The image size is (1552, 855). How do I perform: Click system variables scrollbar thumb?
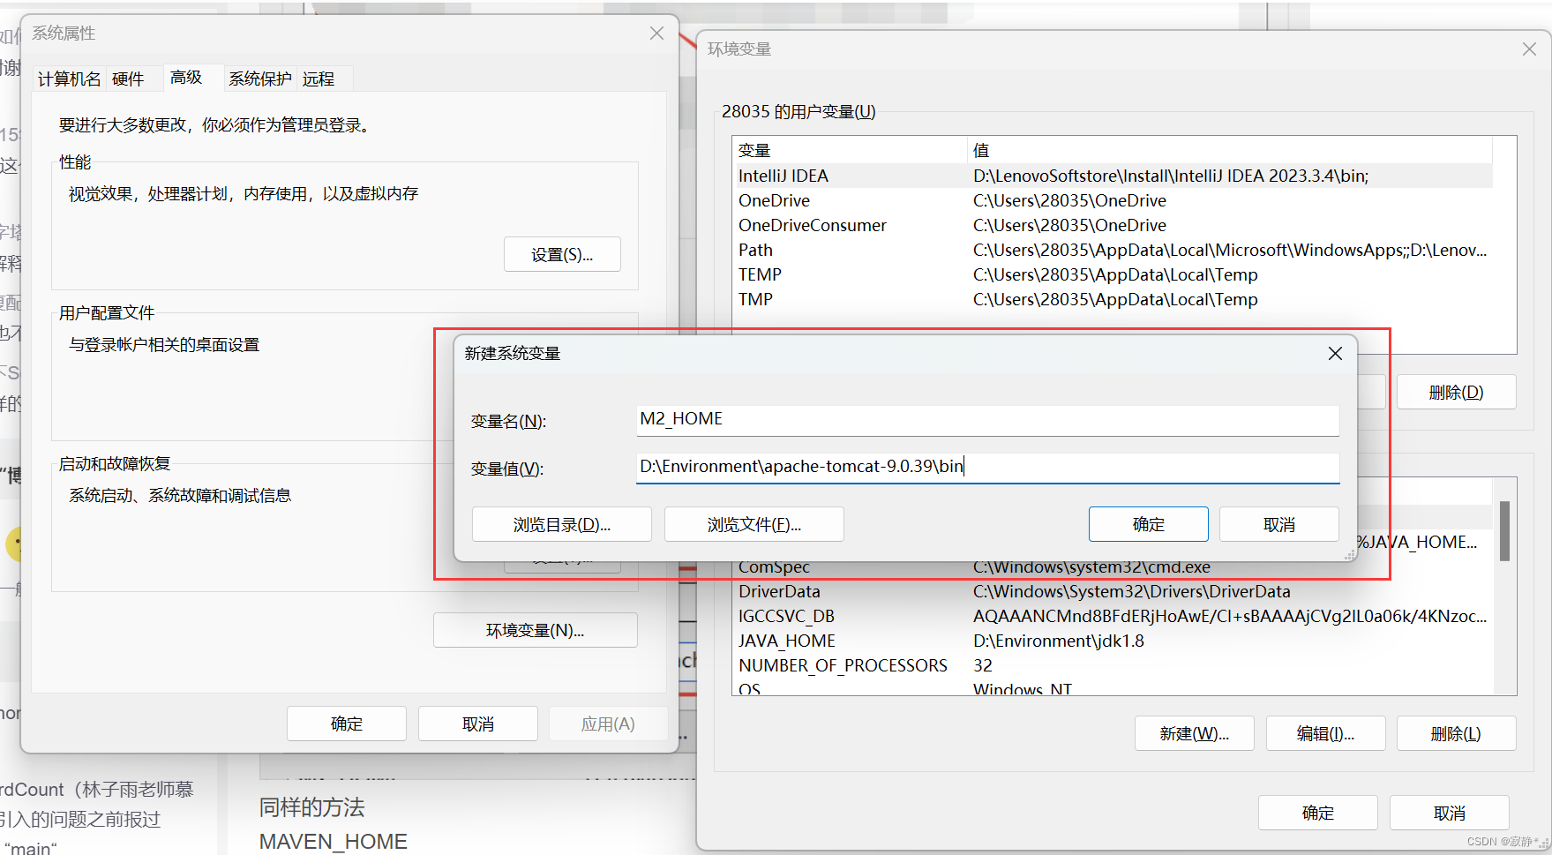pyautogui.click(x=1504, y=530)
